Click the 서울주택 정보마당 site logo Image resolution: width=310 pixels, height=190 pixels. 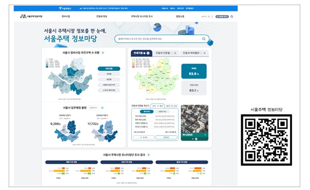[32, 16]
